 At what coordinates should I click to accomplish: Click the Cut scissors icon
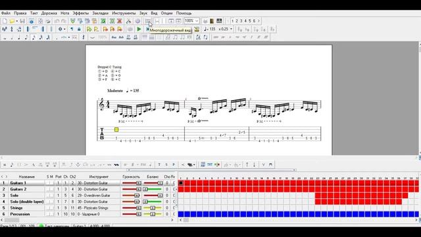click(128, 21)
